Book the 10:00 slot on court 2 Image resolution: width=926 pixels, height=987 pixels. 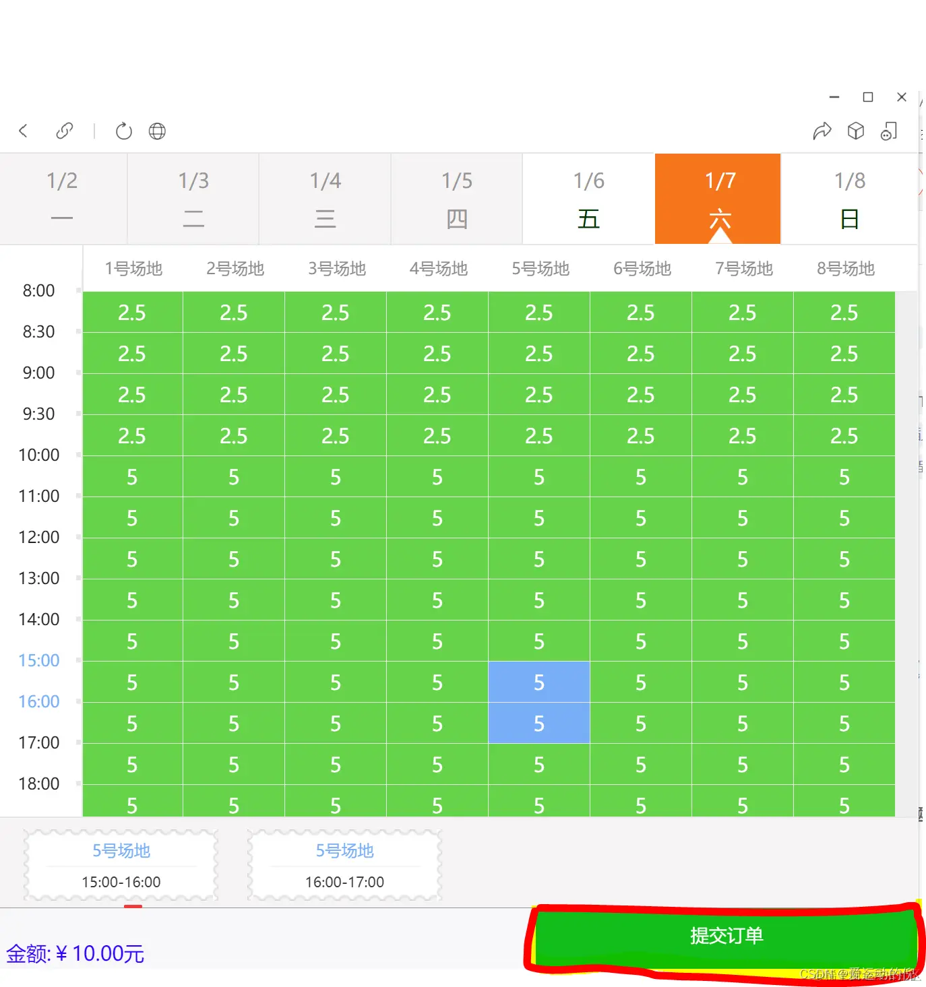tap(234, 477)
